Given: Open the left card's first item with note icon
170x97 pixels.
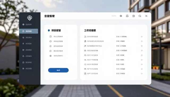Looking at the screenshot, I should [x=56, y=37].
